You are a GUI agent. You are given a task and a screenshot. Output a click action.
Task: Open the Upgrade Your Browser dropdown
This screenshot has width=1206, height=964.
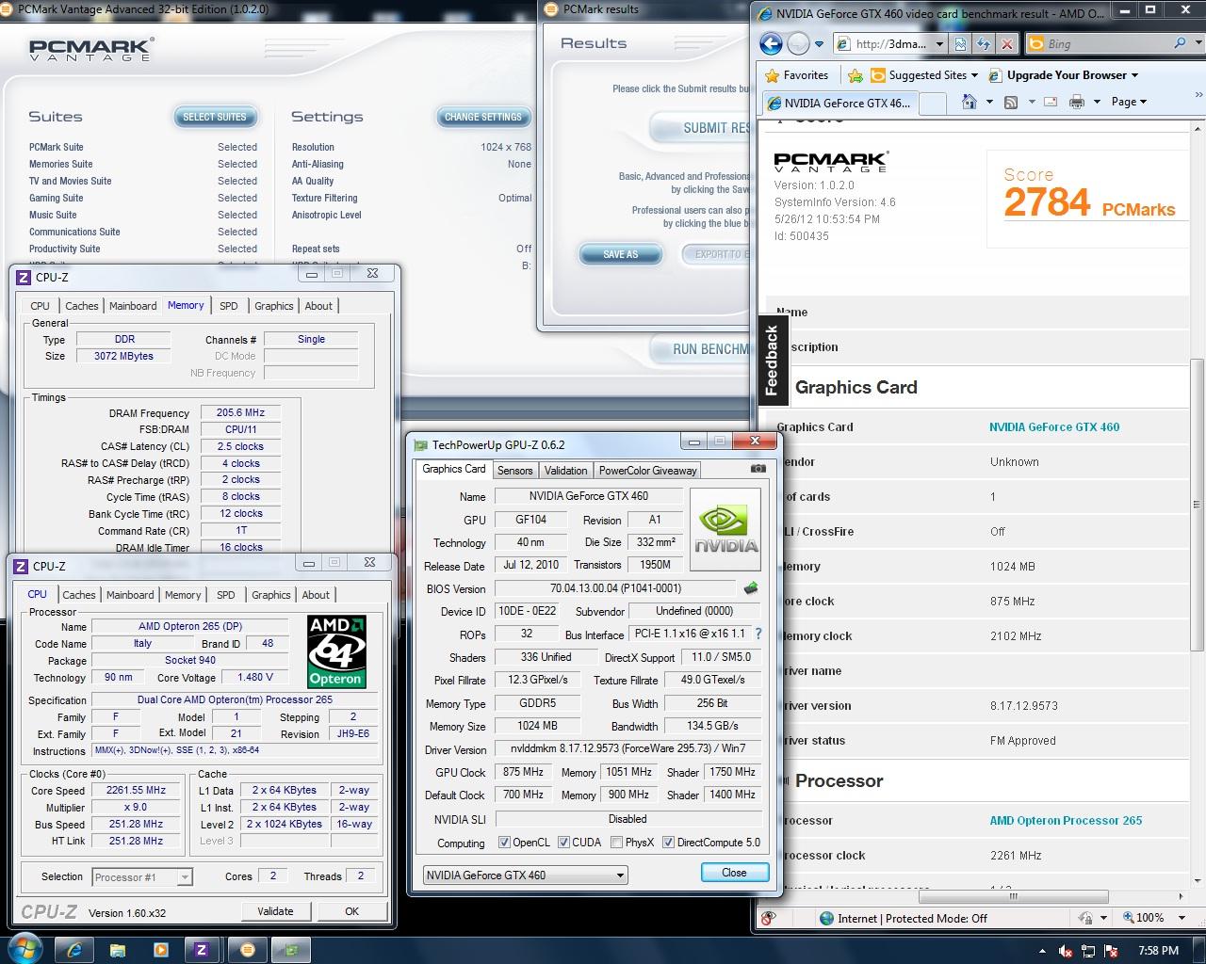1134,75
